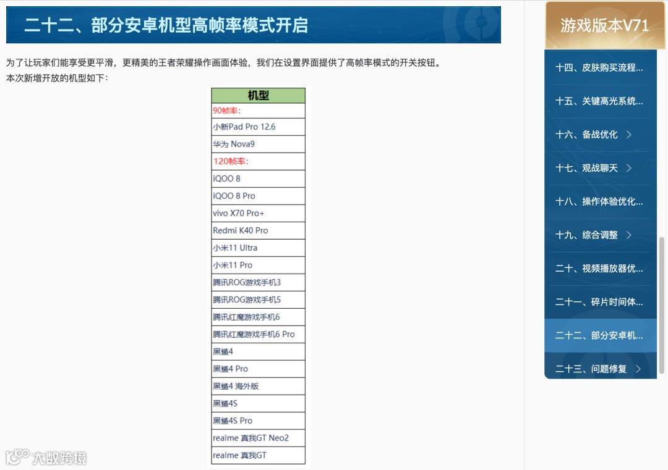Expand chevron next to 问题修复
The height and width of the screenshot is (470, 668).
tap(638, 369)
